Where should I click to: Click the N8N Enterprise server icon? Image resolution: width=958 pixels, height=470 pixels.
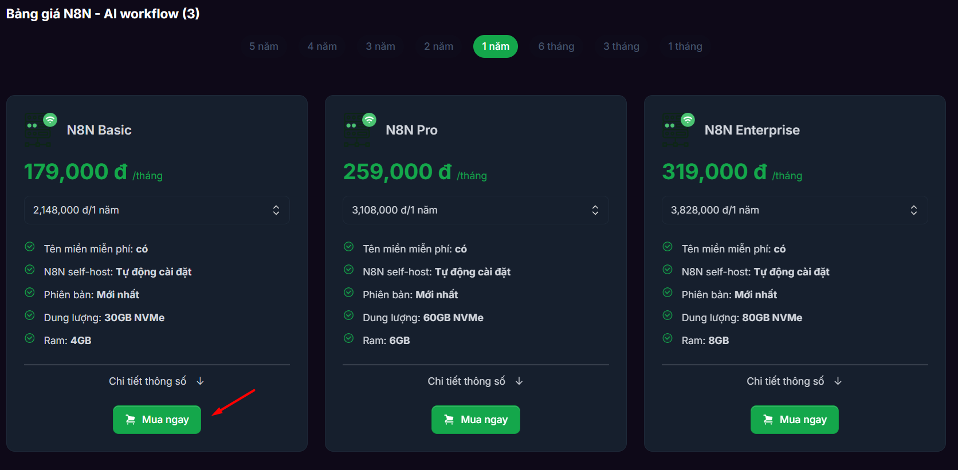click(x=677, y=130)
